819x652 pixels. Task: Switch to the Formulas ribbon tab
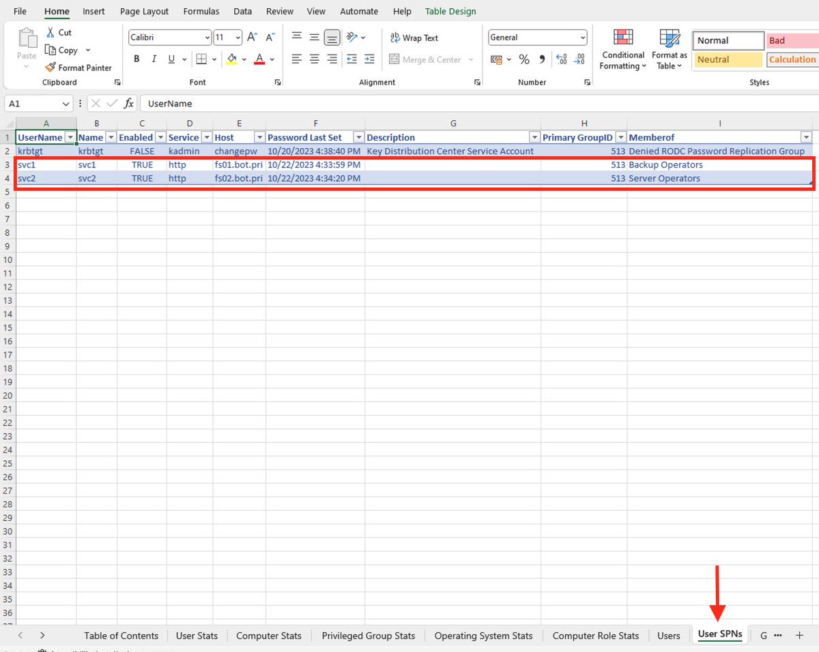201,11
